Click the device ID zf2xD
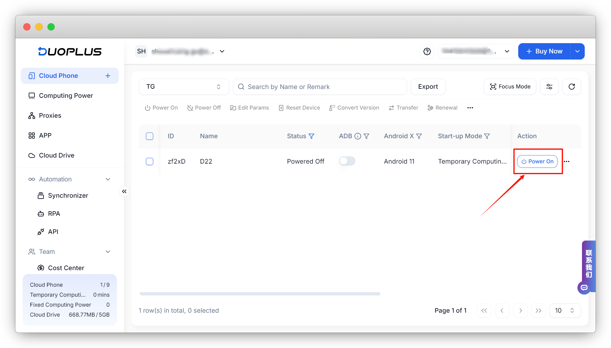This screenshot has height=348, width=611. click(176, 161)
